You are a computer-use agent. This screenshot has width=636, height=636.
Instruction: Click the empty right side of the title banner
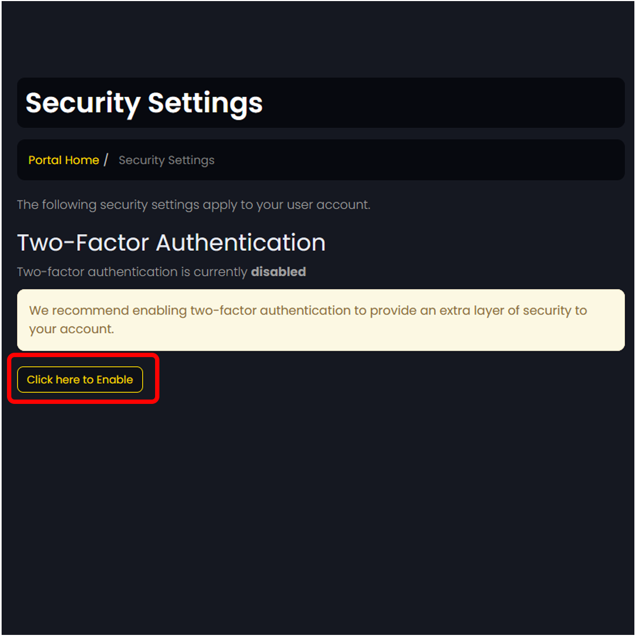click(458, 103)
